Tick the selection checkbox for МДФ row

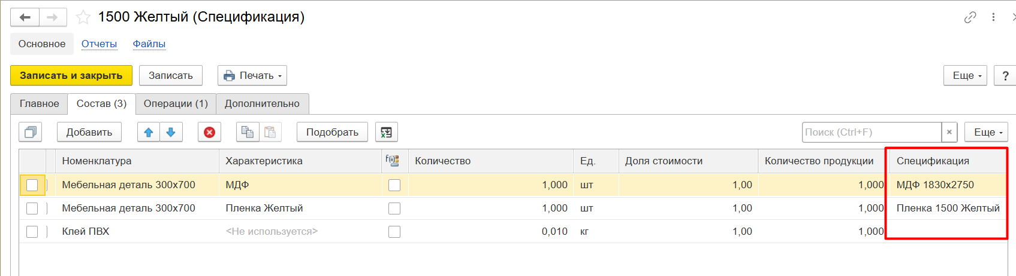click(32, 185)
